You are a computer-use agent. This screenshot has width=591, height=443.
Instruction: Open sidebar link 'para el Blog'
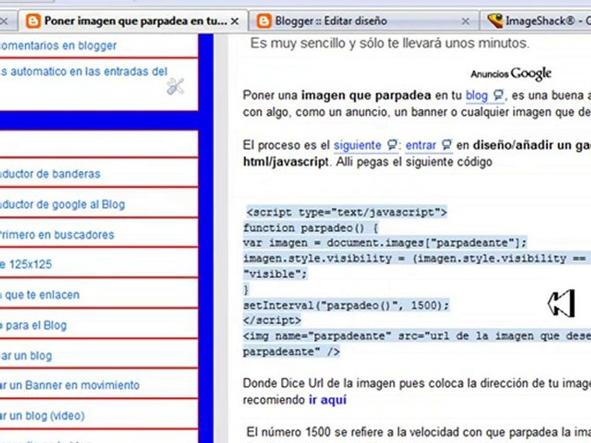pyautogui.click(x=33, y=325)
